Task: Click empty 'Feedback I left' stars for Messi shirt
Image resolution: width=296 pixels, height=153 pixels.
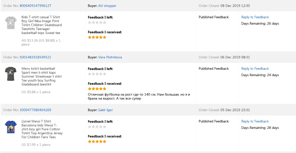Action: 97,127
